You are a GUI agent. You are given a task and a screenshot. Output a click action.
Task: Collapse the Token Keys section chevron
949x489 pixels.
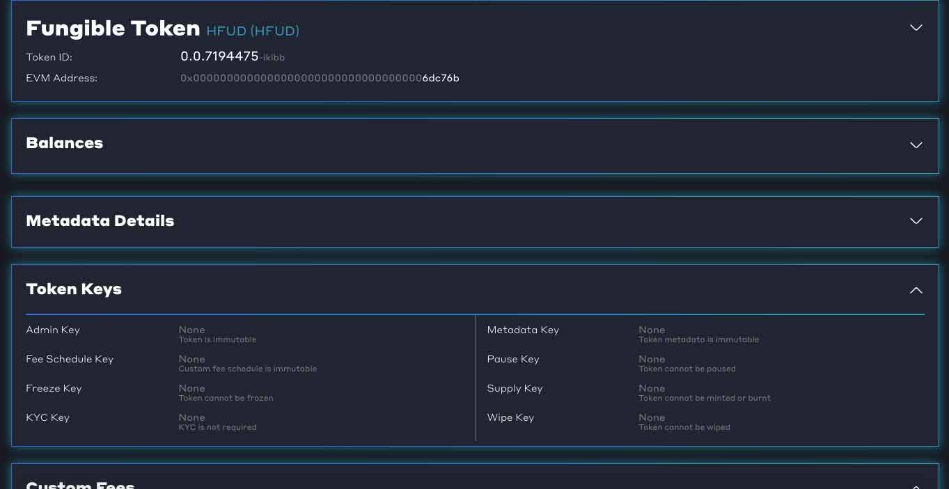pyautogui.click(x=916, y=290)
